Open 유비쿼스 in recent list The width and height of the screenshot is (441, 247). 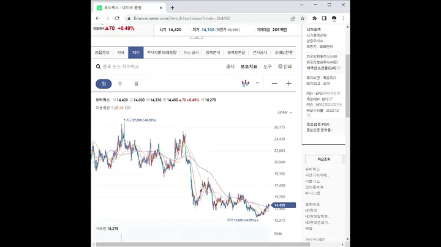tap(312, 169)
